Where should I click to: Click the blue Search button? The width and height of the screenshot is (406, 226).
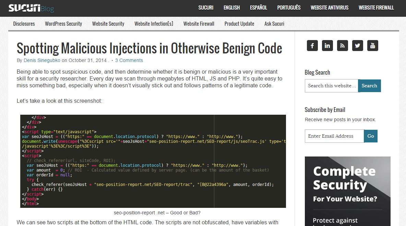[370, 86]
